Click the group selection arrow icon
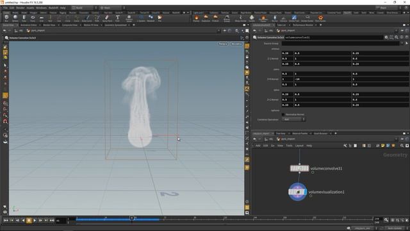Viewport: 410px width, 231px height. point(407,43)
